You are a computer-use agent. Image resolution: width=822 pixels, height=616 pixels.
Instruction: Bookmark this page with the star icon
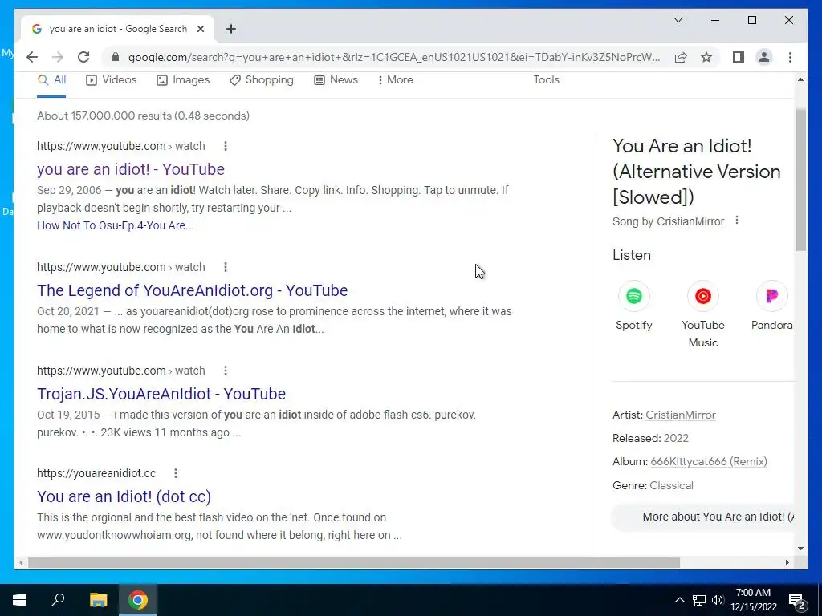pyautogui.click(x=706, y=57)
